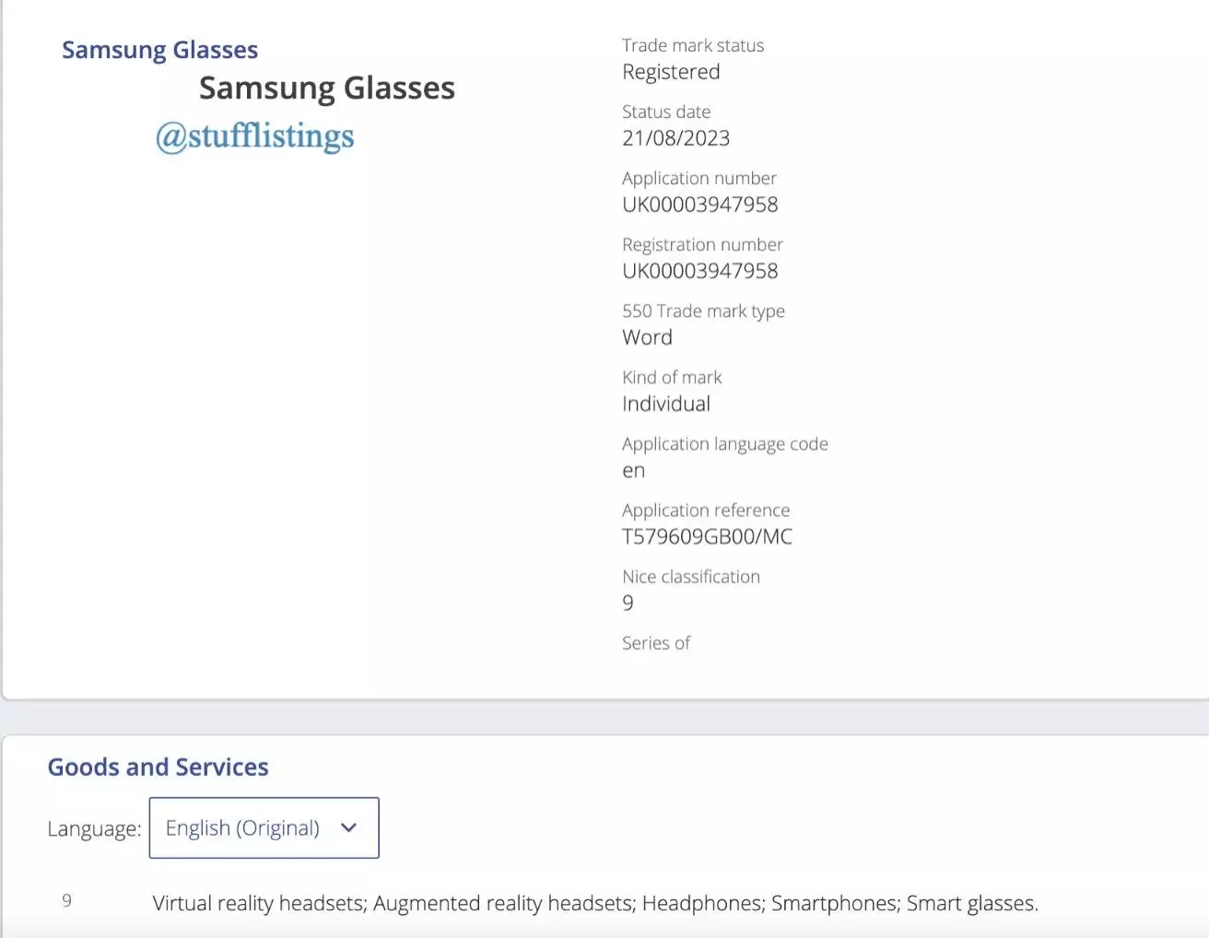Click the value under Application number

tap(699, 205)
